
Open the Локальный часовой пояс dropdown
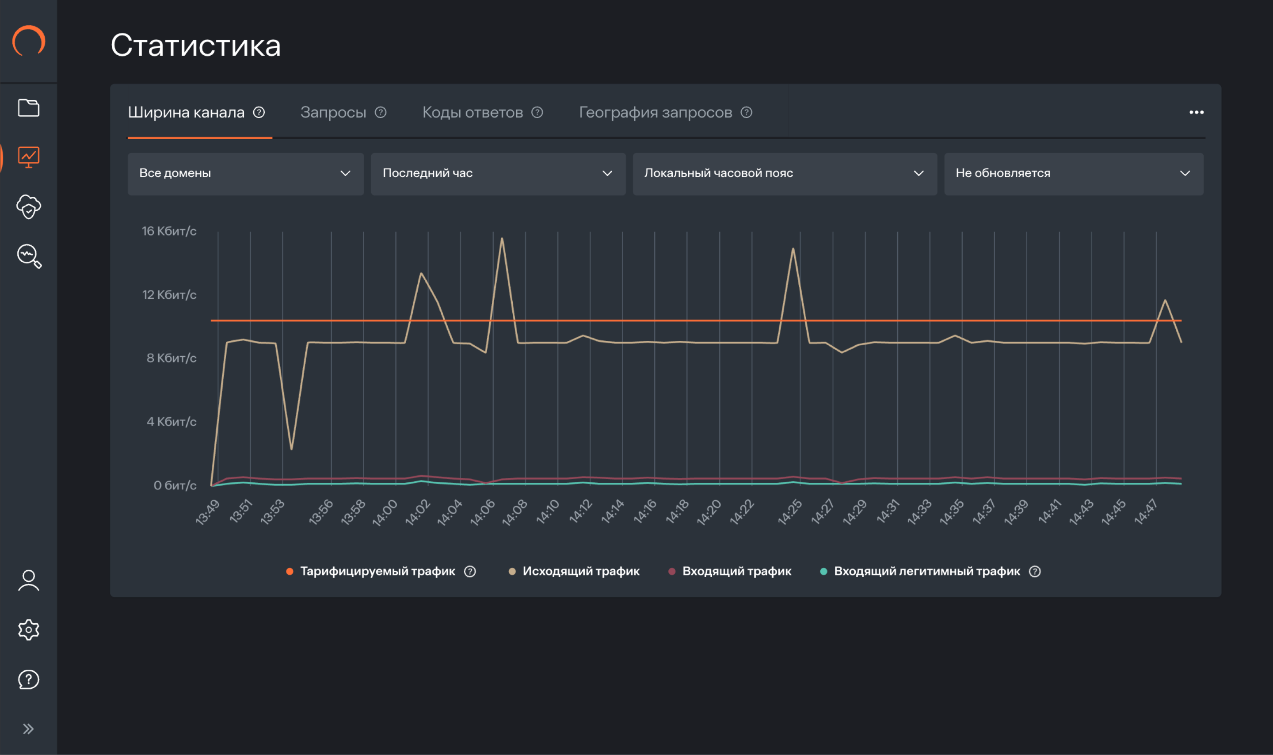[785, 173]
